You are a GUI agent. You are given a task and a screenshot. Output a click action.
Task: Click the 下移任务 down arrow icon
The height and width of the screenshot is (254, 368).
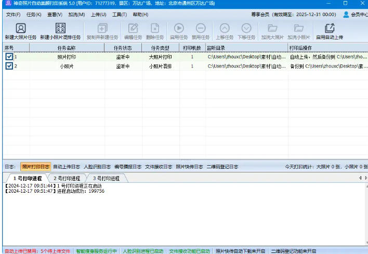(x=246, y=28)
